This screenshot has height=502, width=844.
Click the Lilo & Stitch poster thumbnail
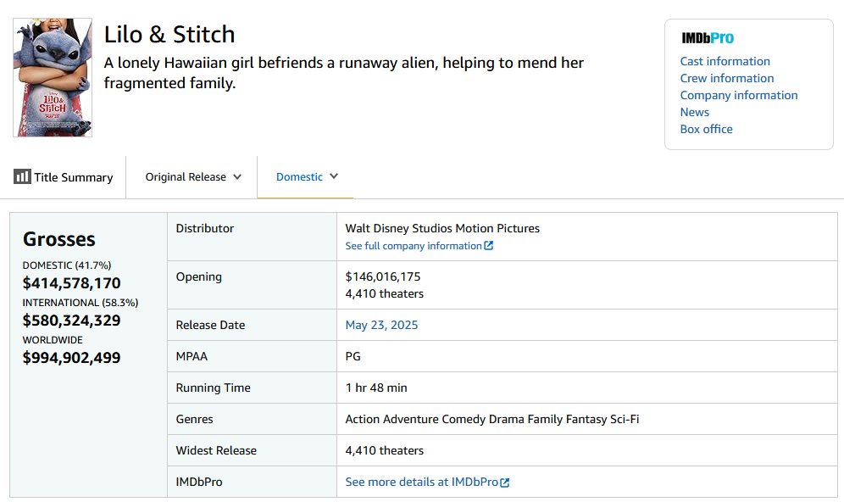point(53,77)
